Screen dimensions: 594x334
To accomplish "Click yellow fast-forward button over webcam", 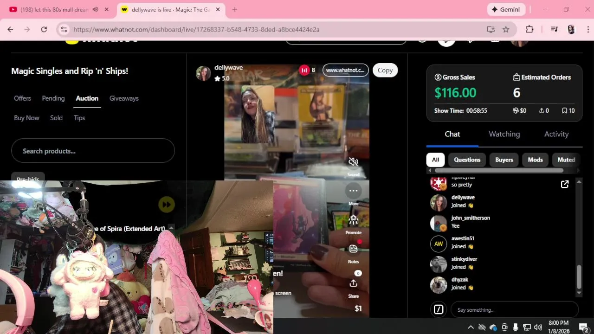I will [167, 205].
